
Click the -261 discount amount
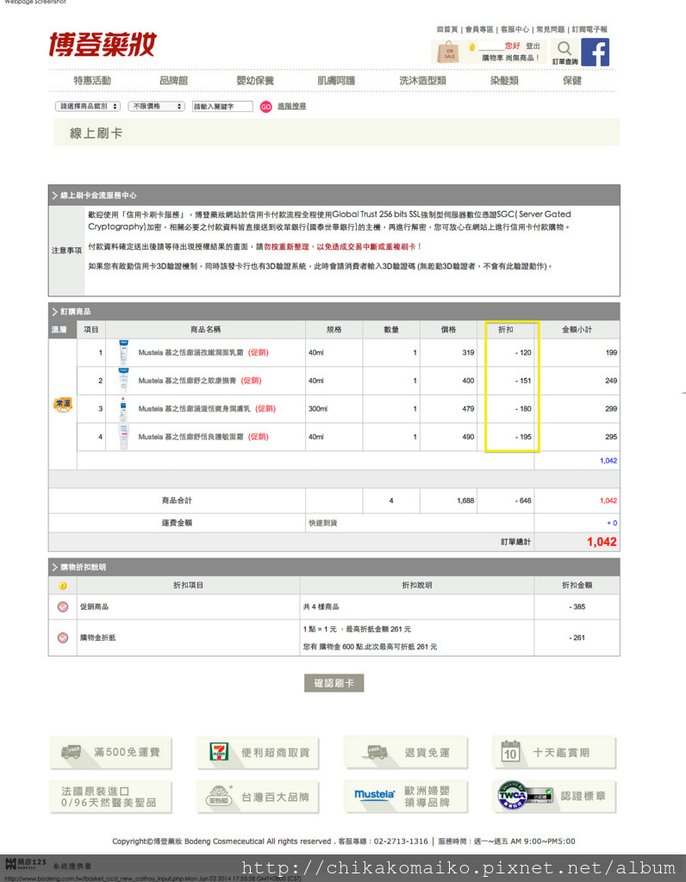(577, 638)
